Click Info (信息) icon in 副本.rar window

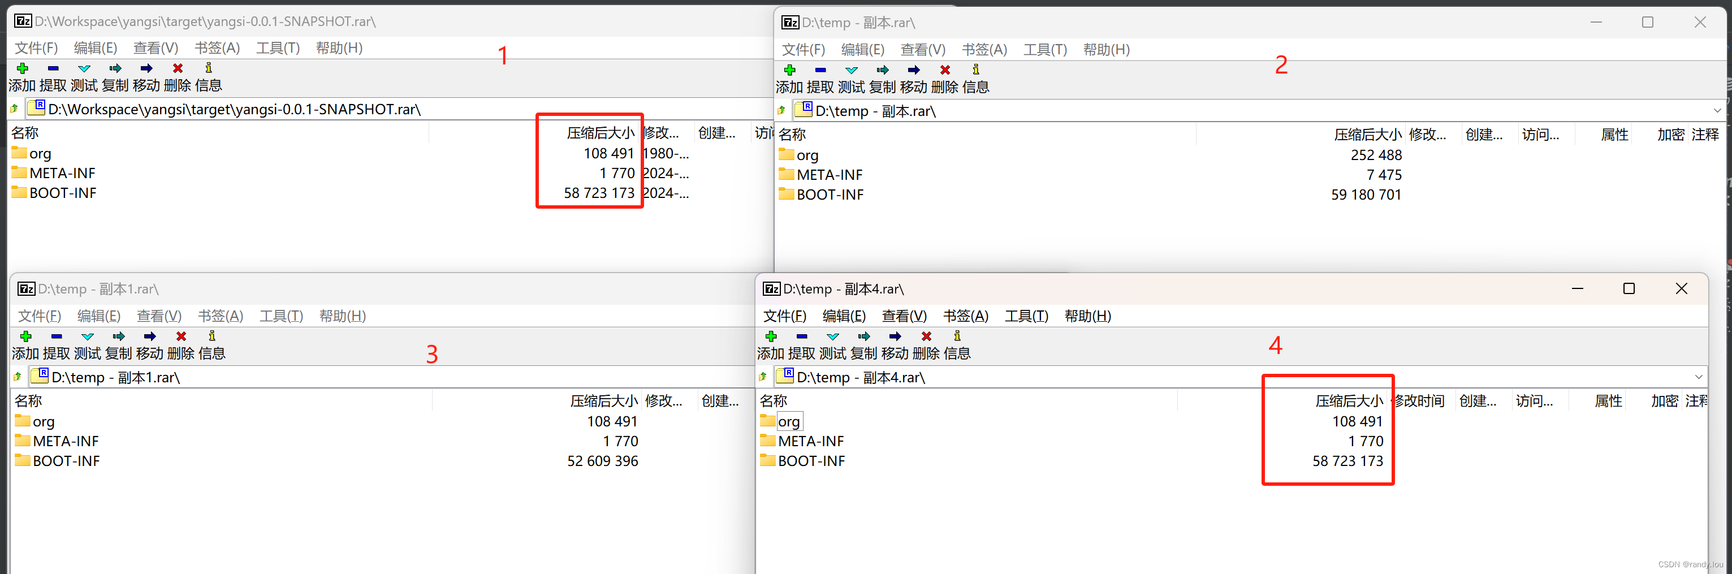(975, 69)
